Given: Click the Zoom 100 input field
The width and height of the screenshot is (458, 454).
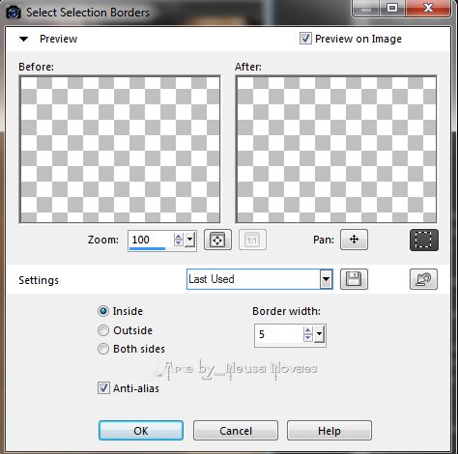Looking at the screenshot, I should [151, 240].
